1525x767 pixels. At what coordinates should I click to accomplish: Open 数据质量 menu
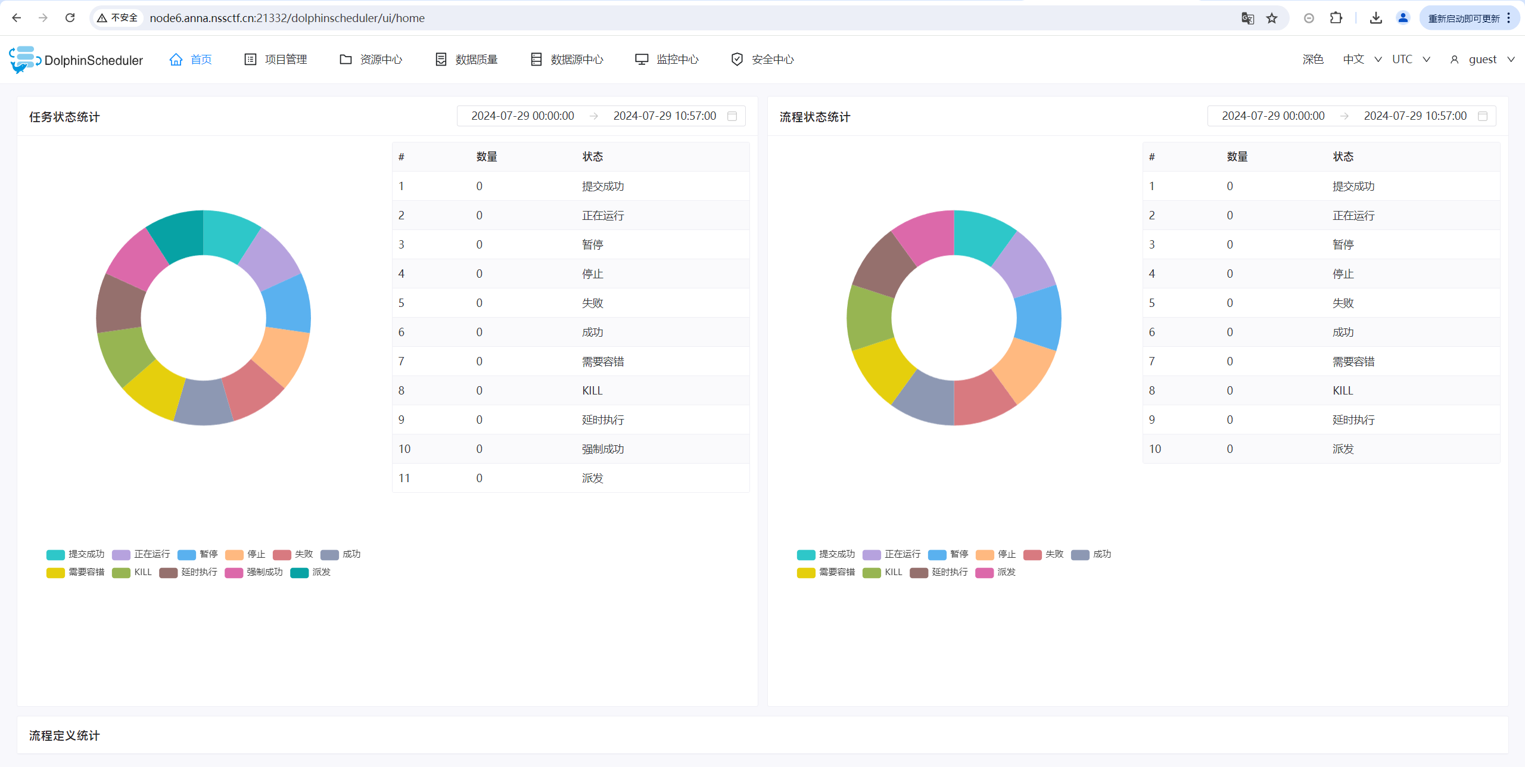pos(466,60)
